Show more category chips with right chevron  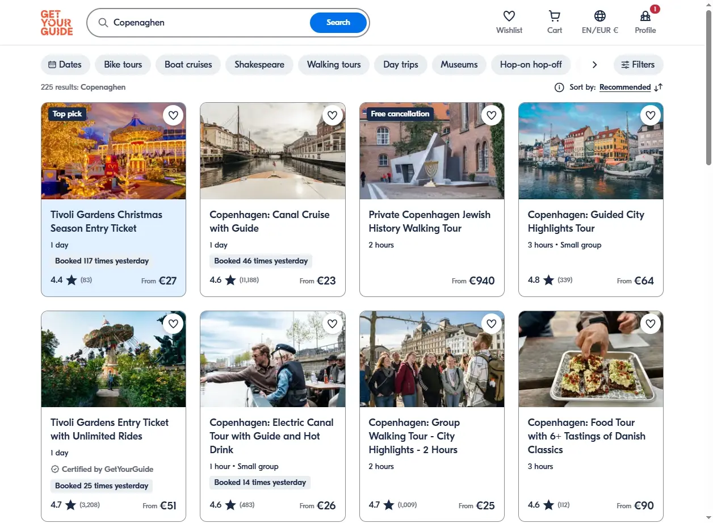click(x=594, y=65)
